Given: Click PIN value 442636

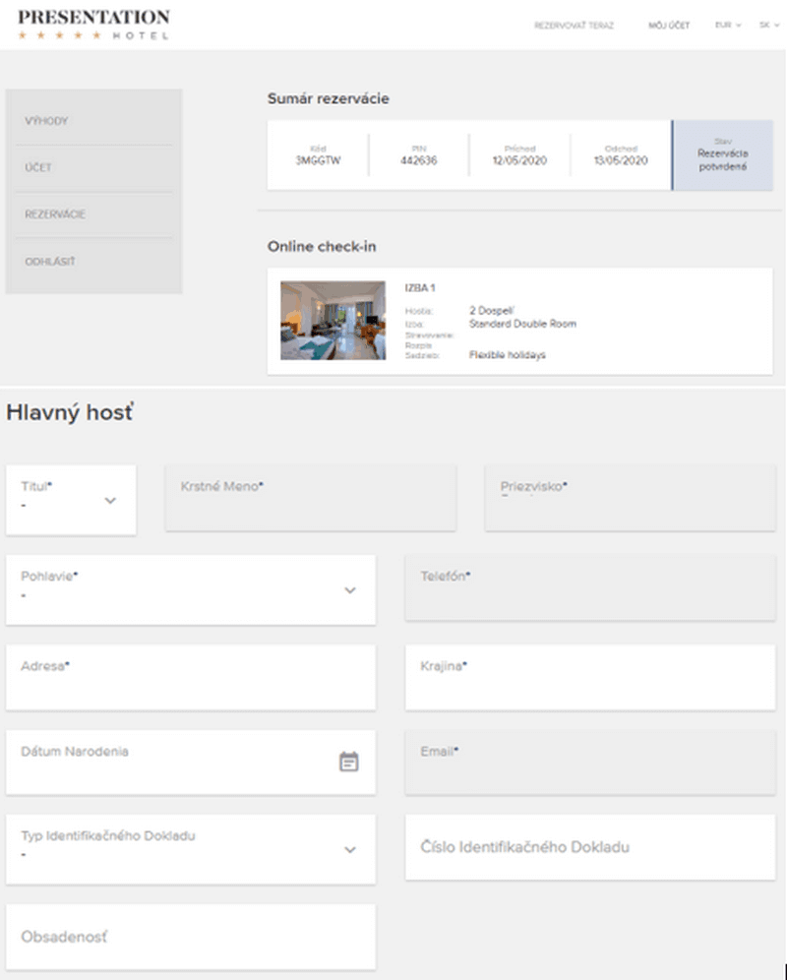Looking at the screenshot, I should (x=419, y=160).
